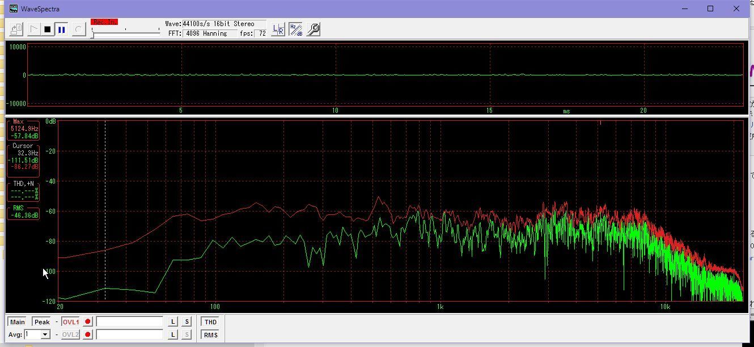Toggle the Main spectrum display

18,322
